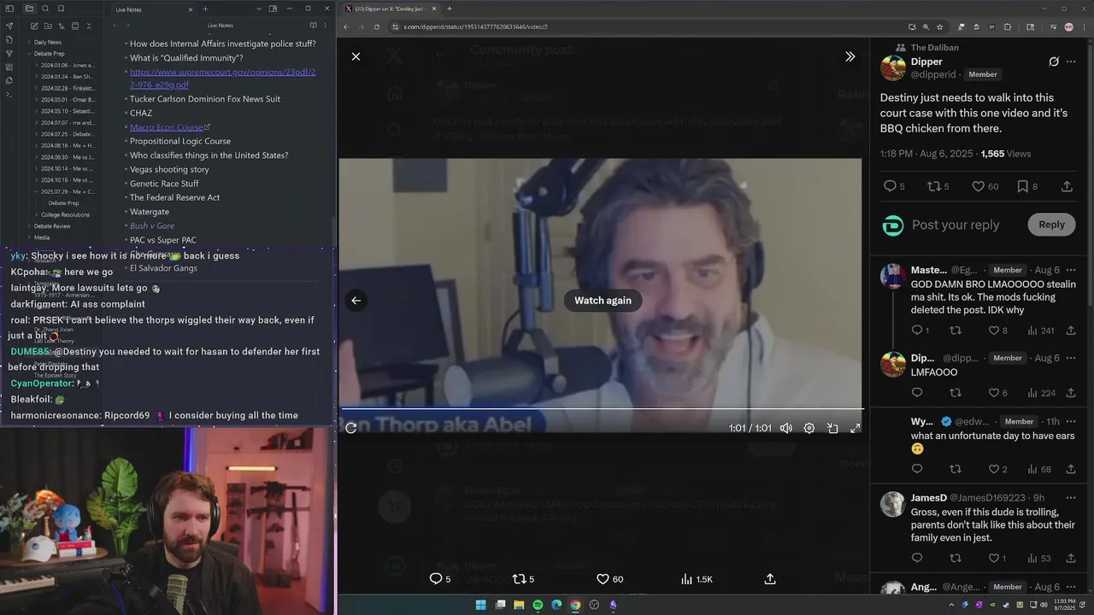Seek on the video progress bar

click(602, 409)
